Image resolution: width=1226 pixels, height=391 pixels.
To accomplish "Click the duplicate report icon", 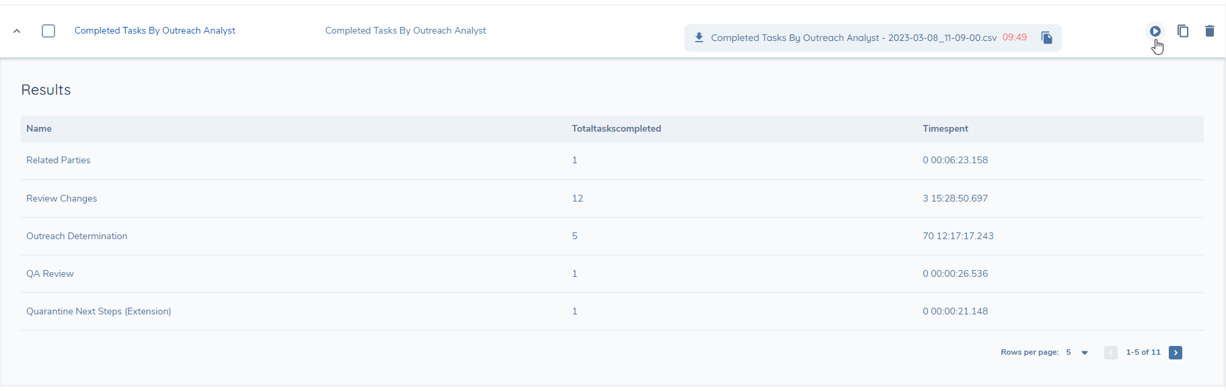I will [1182, 31].
